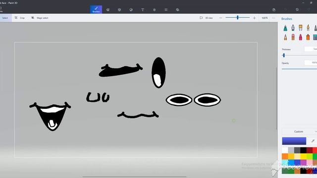Select the light yellow color swatch
Image resolution: width=317 pixels, height=178 pixels.
[297, 156]
